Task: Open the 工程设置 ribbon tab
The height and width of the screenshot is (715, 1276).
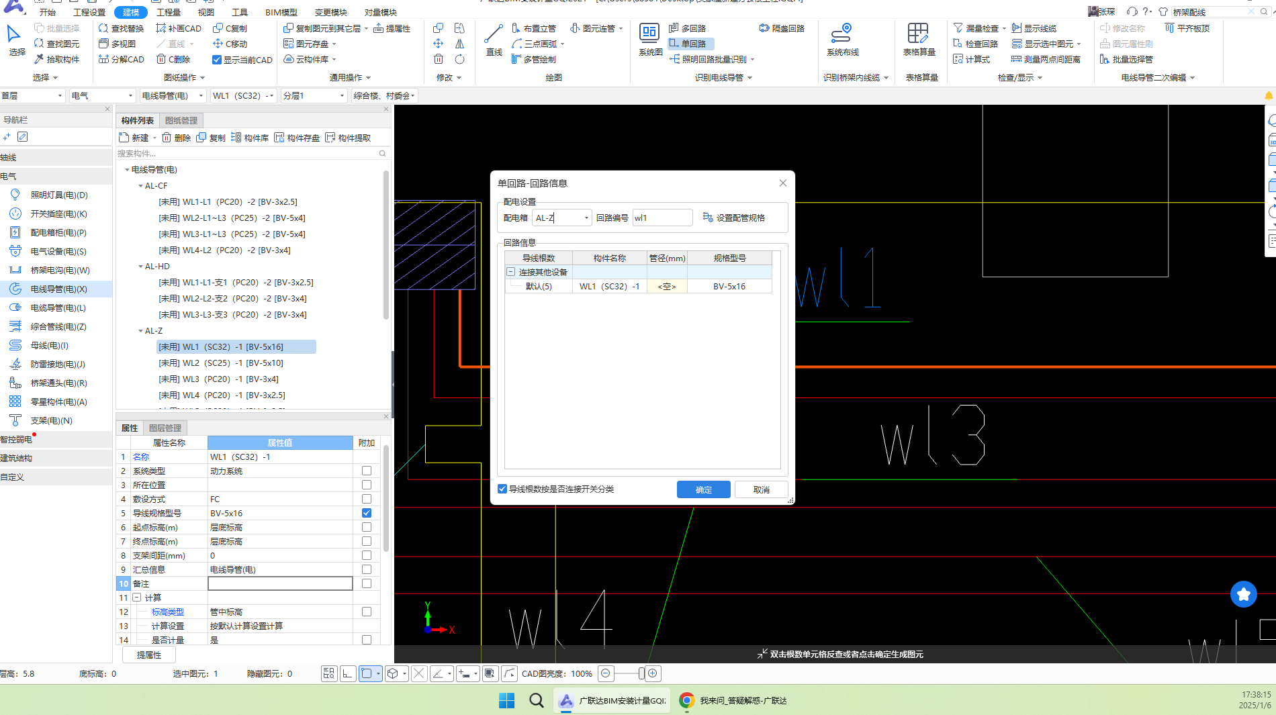Action: tap(89, 12)
